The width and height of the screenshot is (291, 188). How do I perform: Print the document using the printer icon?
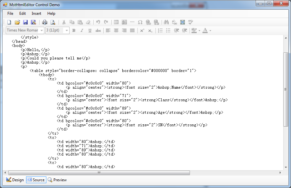(45, 22)
